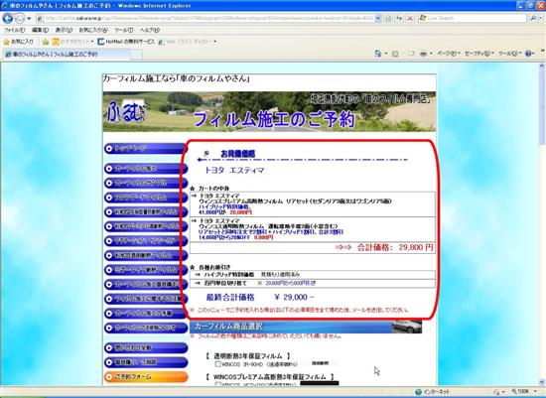Click the Home icon in command bar

coord(378,54)
